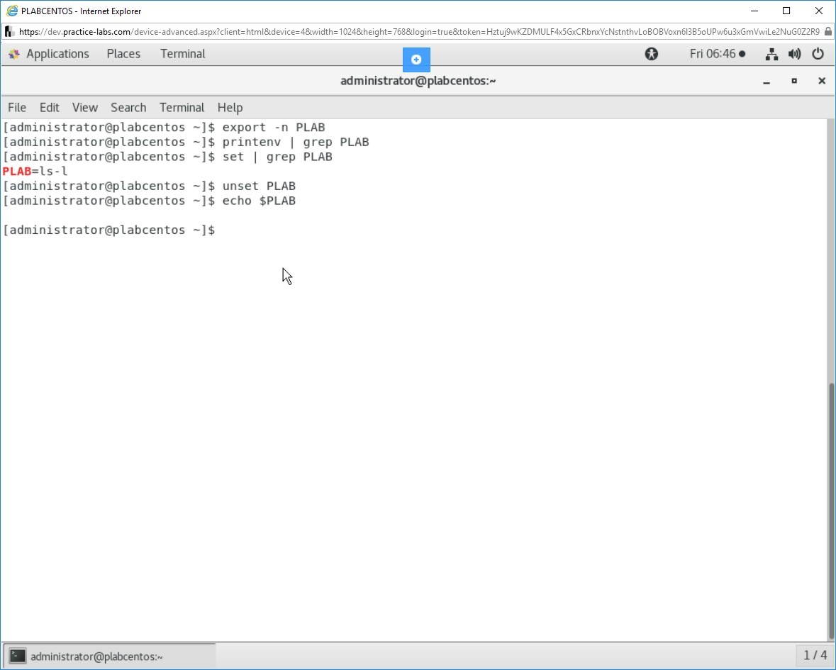836x670 pixels.
Task: Open the Search menu
Action: point(128,107)
